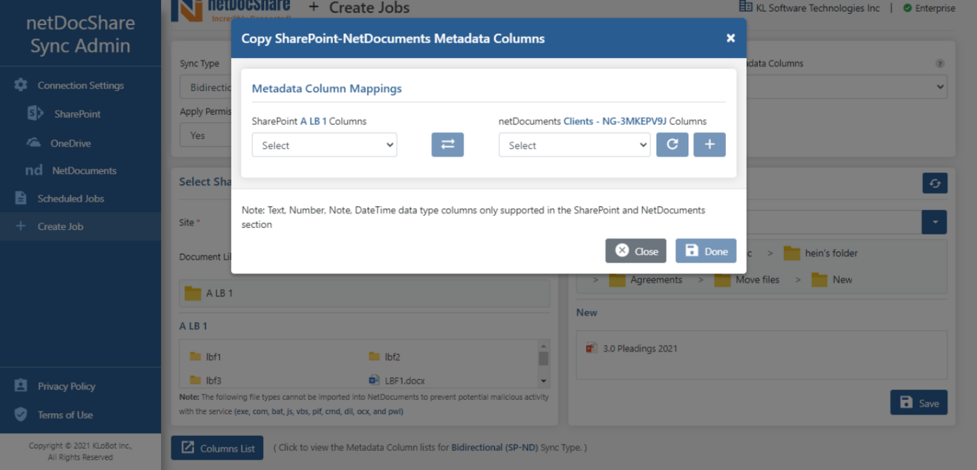
Task: Select the 3.0 Pleadings 2021 file
Action: click(x=632, y=349)
